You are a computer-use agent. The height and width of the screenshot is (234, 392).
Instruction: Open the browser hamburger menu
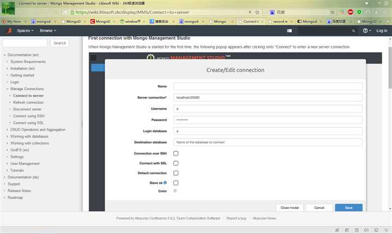(x=384, y=12)
